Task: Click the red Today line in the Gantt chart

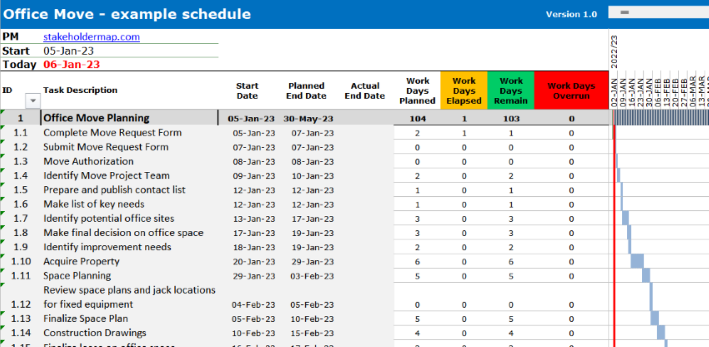Action: click(615, 207)
